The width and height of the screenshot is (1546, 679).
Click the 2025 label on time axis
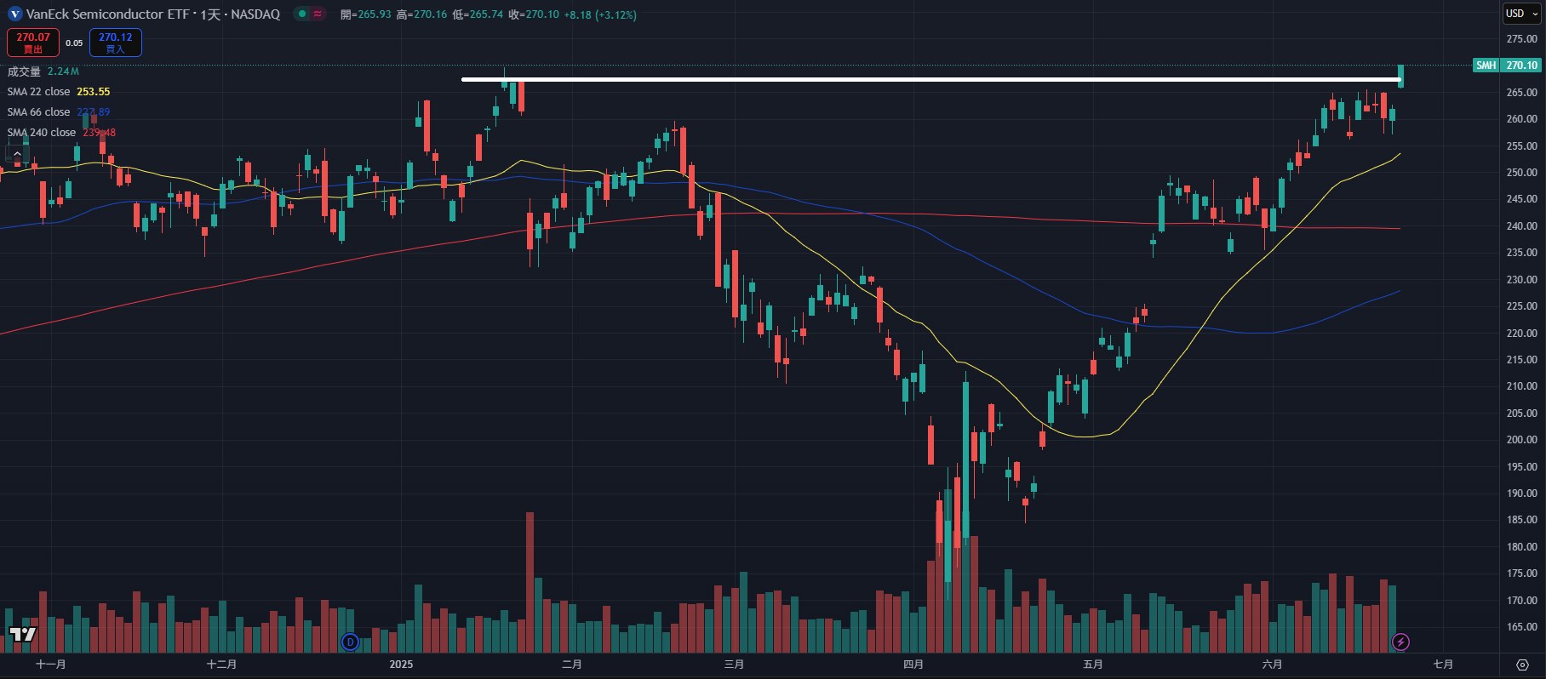(x=401, y=665)
